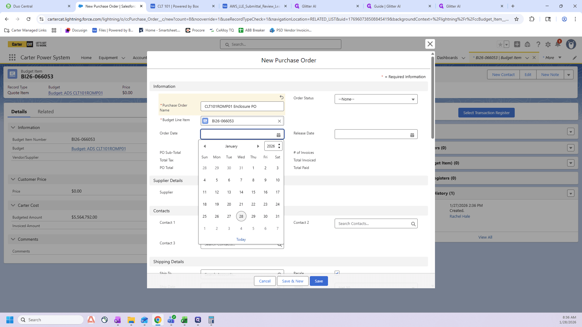582x327 pixels.
Task: Collapse the Carter Cost section
Action: 13,205
